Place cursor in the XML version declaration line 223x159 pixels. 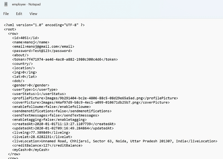[x=44, y=25]
